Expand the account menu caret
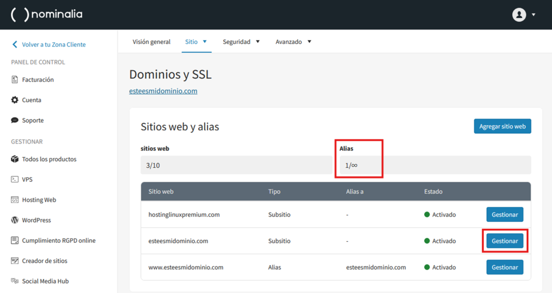Viewport: 552px width, 293px height. click(534, 15)
